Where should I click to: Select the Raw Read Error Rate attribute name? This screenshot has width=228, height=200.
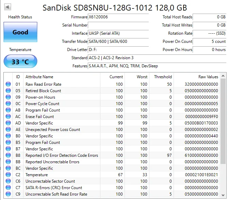43,84
